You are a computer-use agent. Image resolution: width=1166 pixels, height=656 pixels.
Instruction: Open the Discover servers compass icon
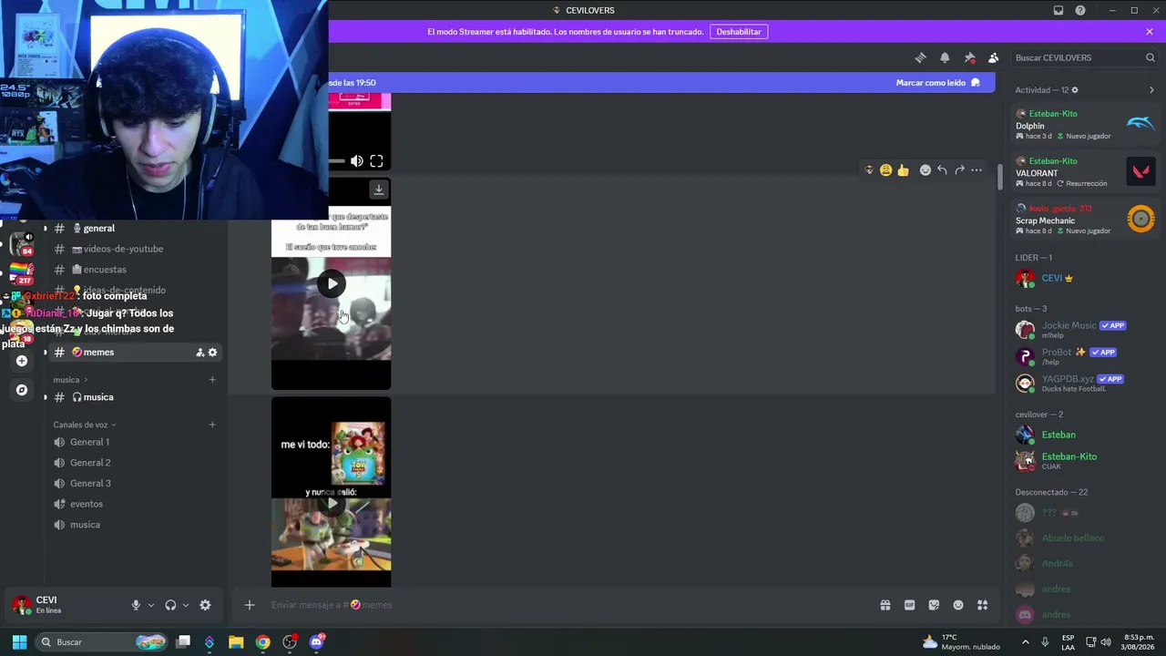[x=22, y=390]
